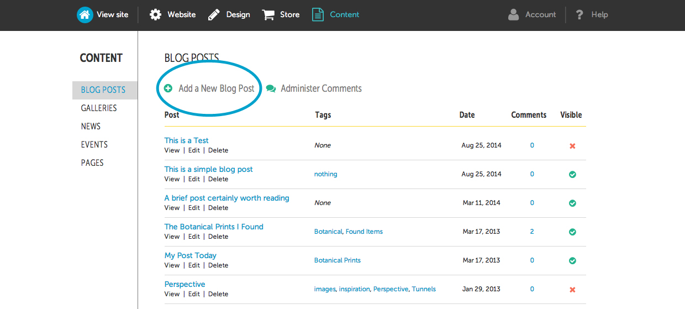Toggle red X visibility for Perspective post
The height and width of the screenshot is (309, 685).
572,290
